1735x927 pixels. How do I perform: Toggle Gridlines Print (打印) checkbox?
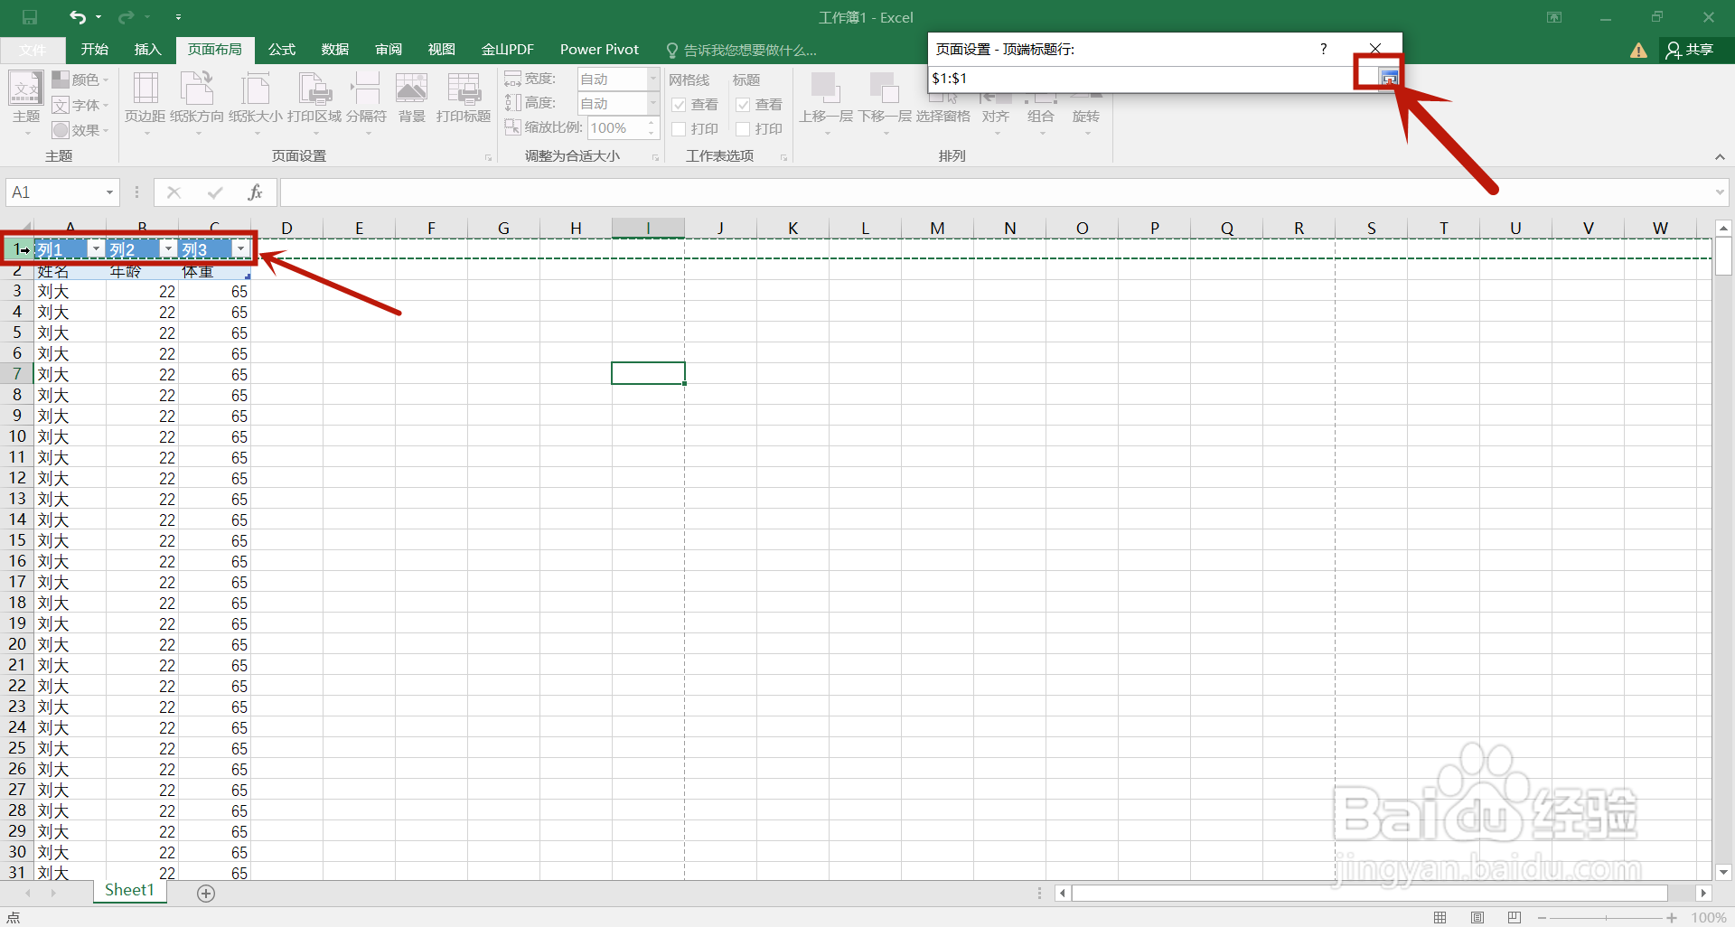point(680,129)
